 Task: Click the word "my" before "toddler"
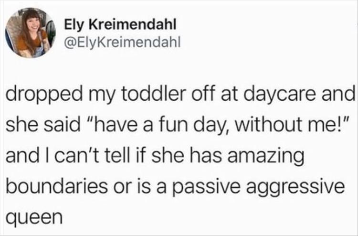(x=89, y=94)
